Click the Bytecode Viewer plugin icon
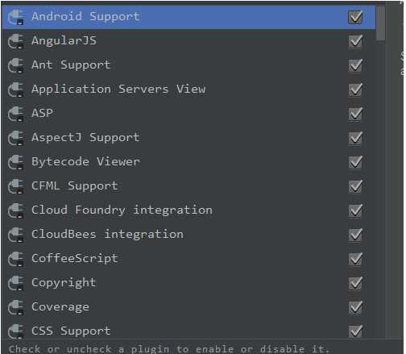406x354 pixels. coord(16,163)
